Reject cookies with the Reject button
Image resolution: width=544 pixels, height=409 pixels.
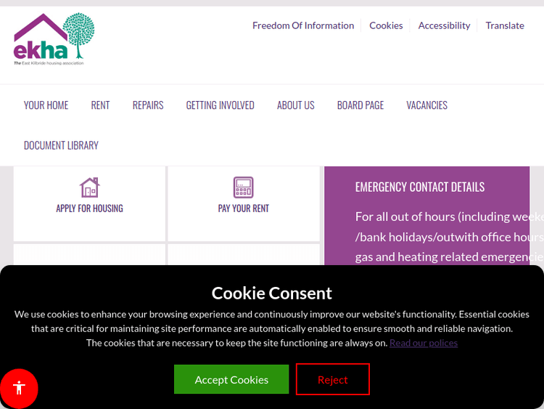(x=332, y=379)
